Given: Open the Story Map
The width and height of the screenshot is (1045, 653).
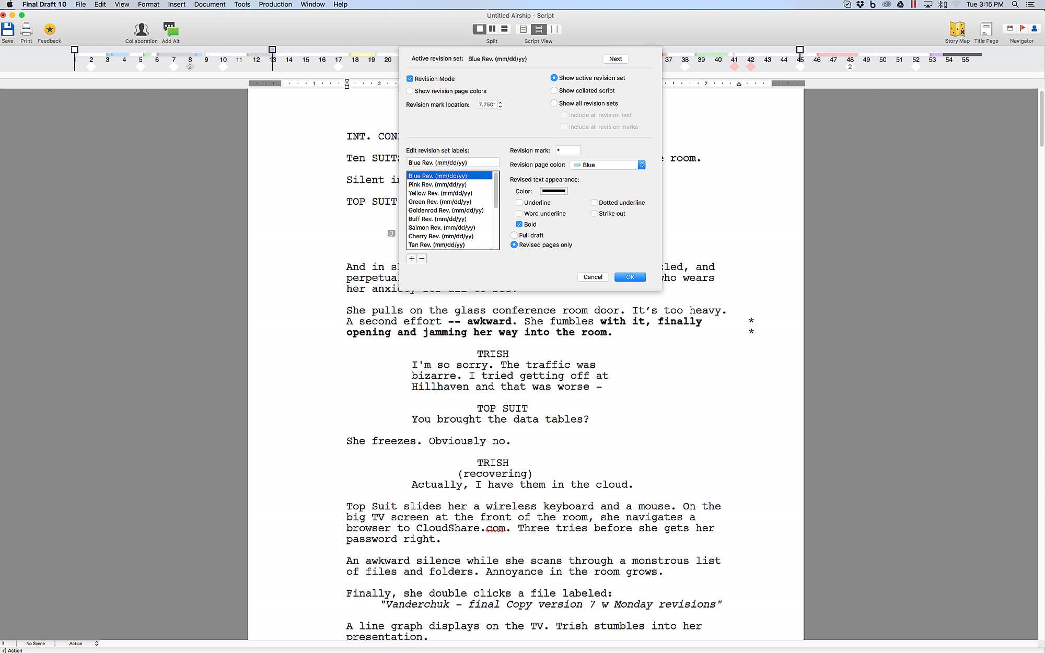Looking at the screenshot, I should (x=957, y=30).
